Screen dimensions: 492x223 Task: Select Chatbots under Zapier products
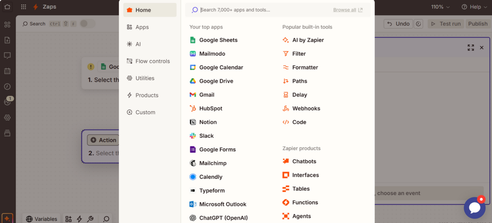pos(299,161)
